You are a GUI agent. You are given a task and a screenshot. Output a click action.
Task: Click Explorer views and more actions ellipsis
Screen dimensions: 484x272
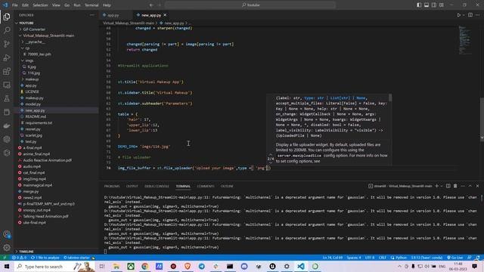92,15
